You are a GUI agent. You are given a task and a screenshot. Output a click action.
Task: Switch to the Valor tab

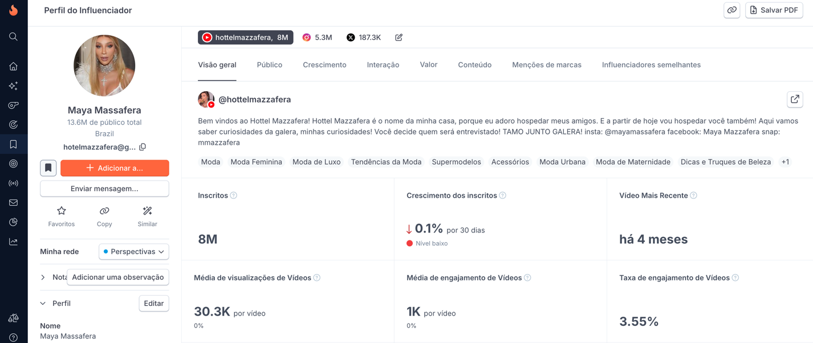[429, 65]
